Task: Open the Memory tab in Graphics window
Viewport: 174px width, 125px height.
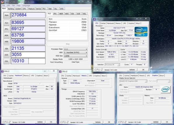Action: pos(142,76)
